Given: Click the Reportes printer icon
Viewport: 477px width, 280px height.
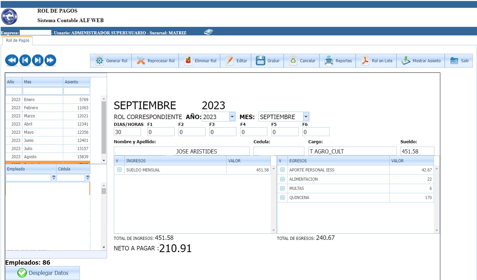Looking at the screenshot, I should coord(329,61).
